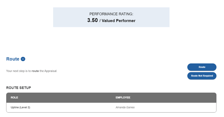Click the ROUTE SETUP heading
224x117 pixels.
click(19, 88)
